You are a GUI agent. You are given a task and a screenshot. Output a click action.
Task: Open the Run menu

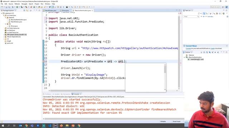[42, 4]
